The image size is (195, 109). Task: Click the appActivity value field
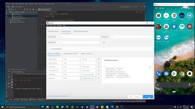pyautogui.click(x=88, y=78)
